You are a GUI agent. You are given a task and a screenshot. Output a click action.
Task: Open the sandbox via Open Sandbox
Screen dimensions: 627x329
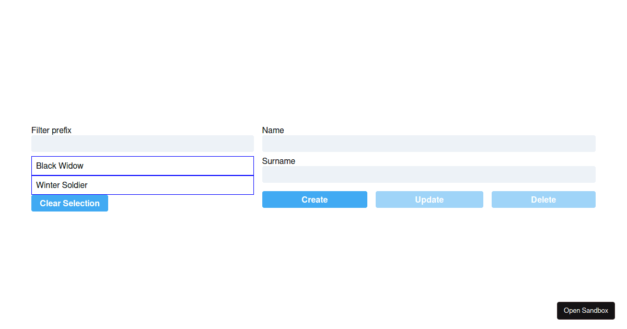tap(586, 311)
